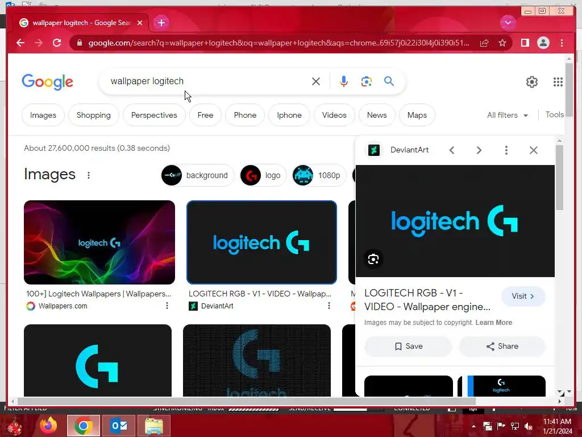Viewport: 582px width, 437px height.
Task: Switch to the Images filter
Action: coord(43,115)
